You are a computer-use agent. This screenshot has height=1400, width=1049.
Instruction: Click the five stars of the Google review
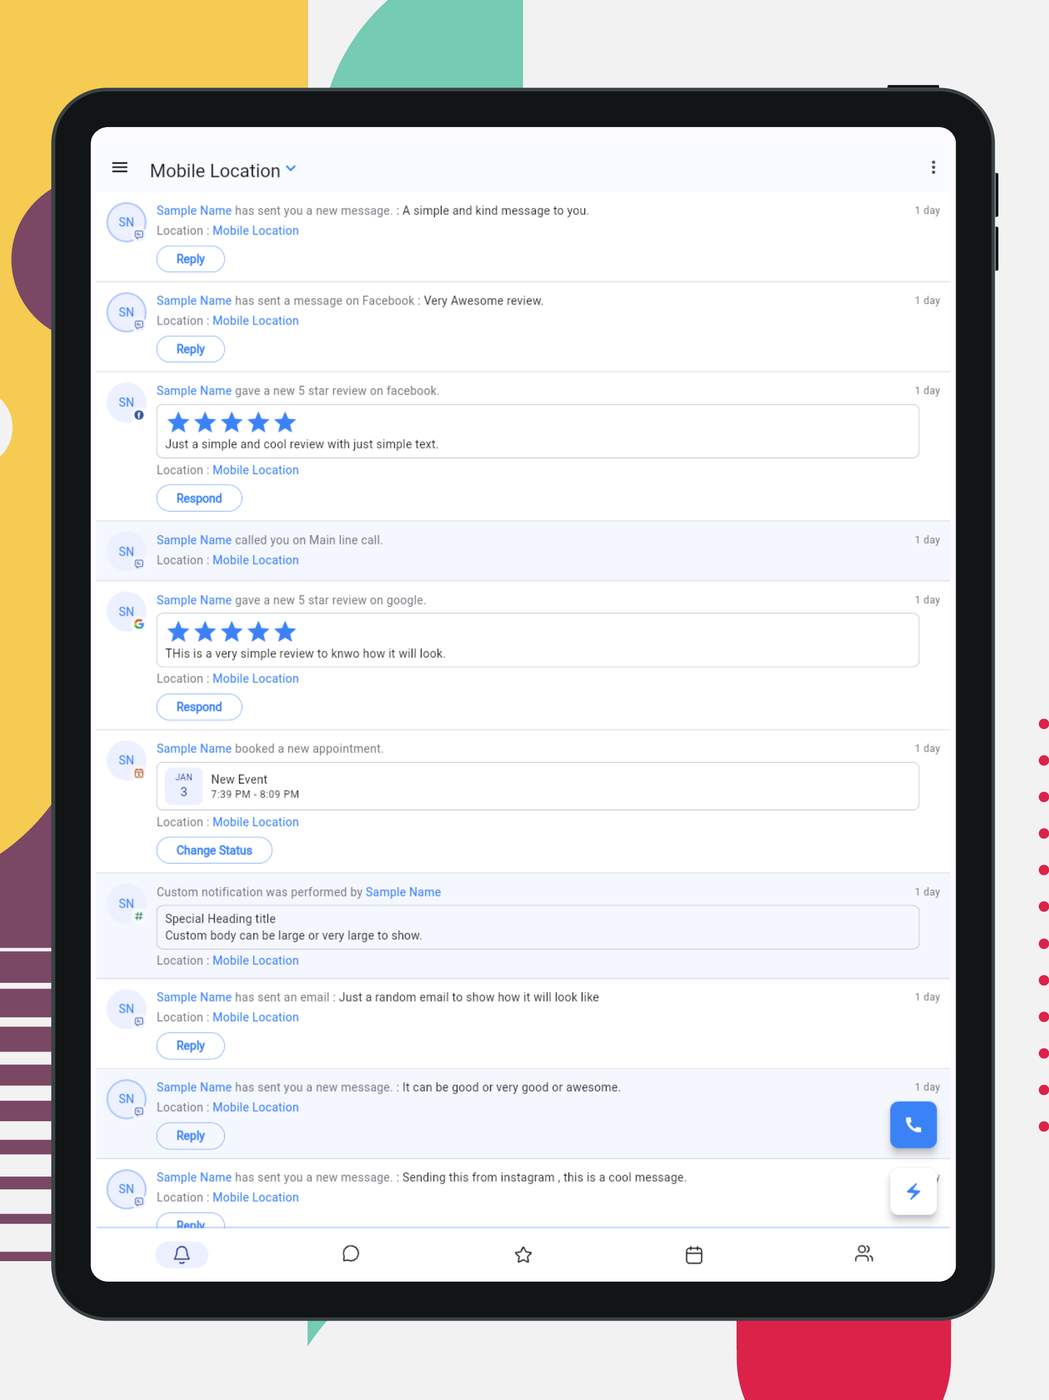coord(232,631)
